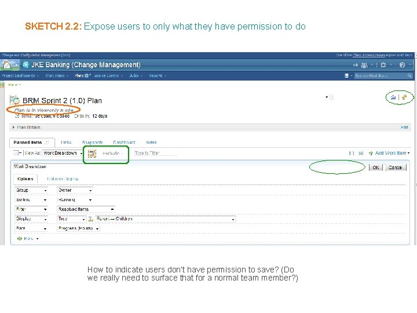The height and width of the screenshot is (313, 417).
Task: Open the Work Items menu
Action: (57, 76)
